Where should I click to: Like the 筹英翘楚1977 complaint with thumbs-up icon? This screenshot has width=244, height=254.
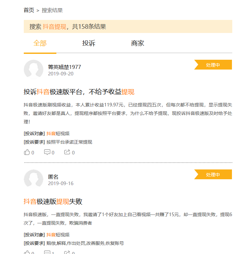pos(27,152)
